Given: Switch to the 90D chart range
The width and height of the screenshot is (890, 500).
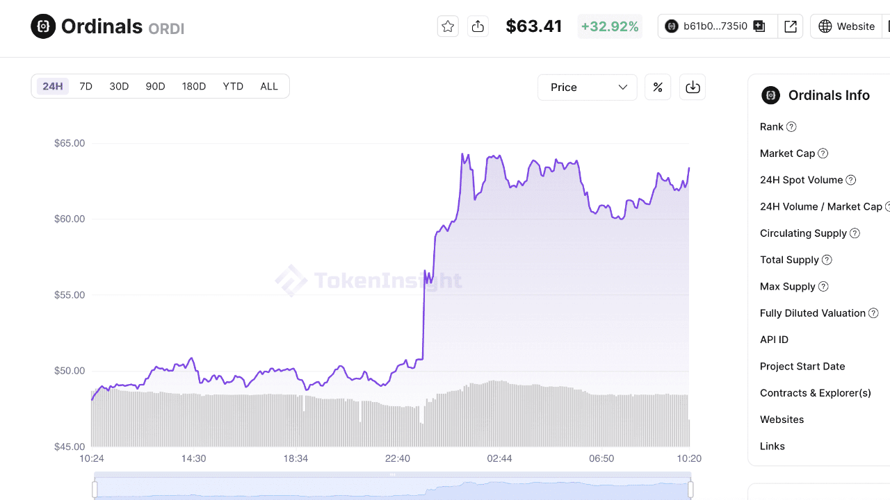Looking at the screenshot, I should (155, 86).
